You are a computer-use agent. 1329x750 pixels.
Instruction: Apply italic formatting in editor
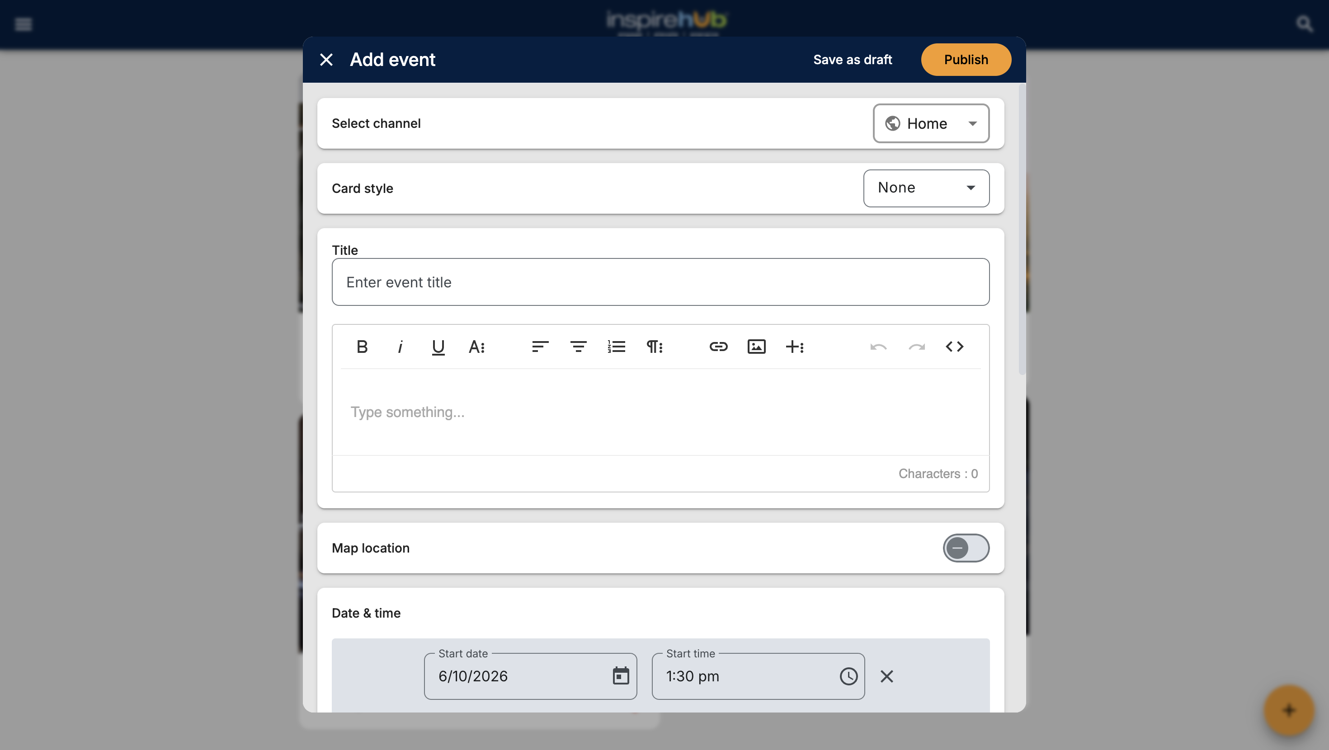pos(401,347)
